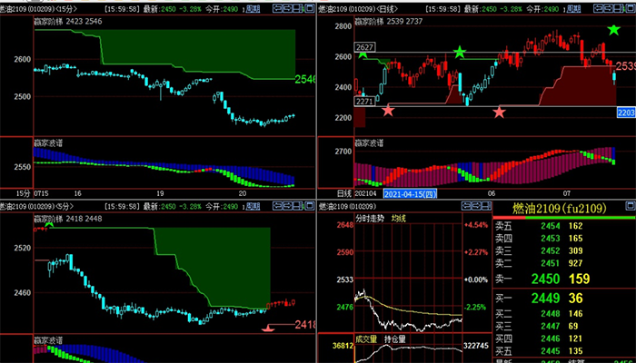Image resolution: width=636 pixels, height=363 pixels.
Task: Switch to the 分时走势 tab
Action: coord(372,218)
